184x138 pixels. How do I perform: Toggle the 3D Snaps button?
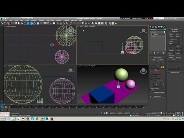58,23
